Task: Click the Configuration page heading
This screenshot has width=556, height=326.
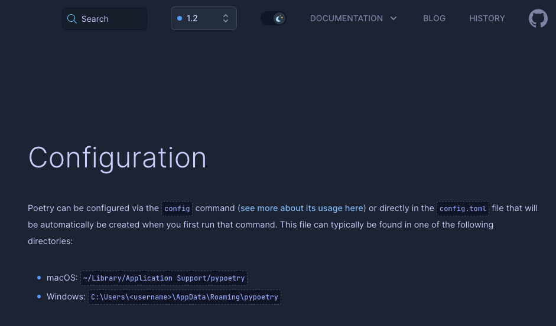Action: click(x=118, y=157)
